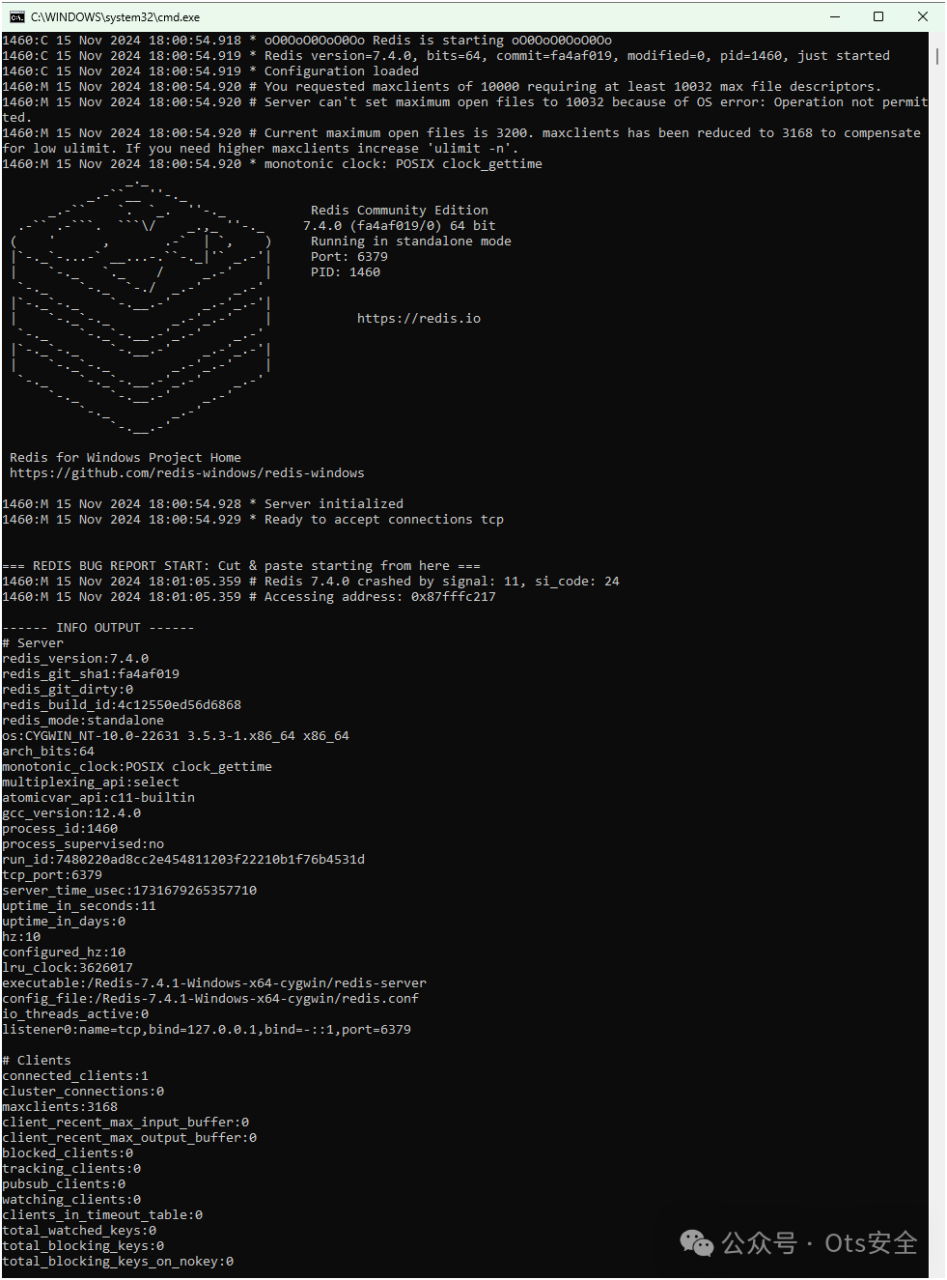Click the 'pubsub_clients:0' line
Image resolution: width=947 pixels, height=1280 pixels.
point(64,1184)
